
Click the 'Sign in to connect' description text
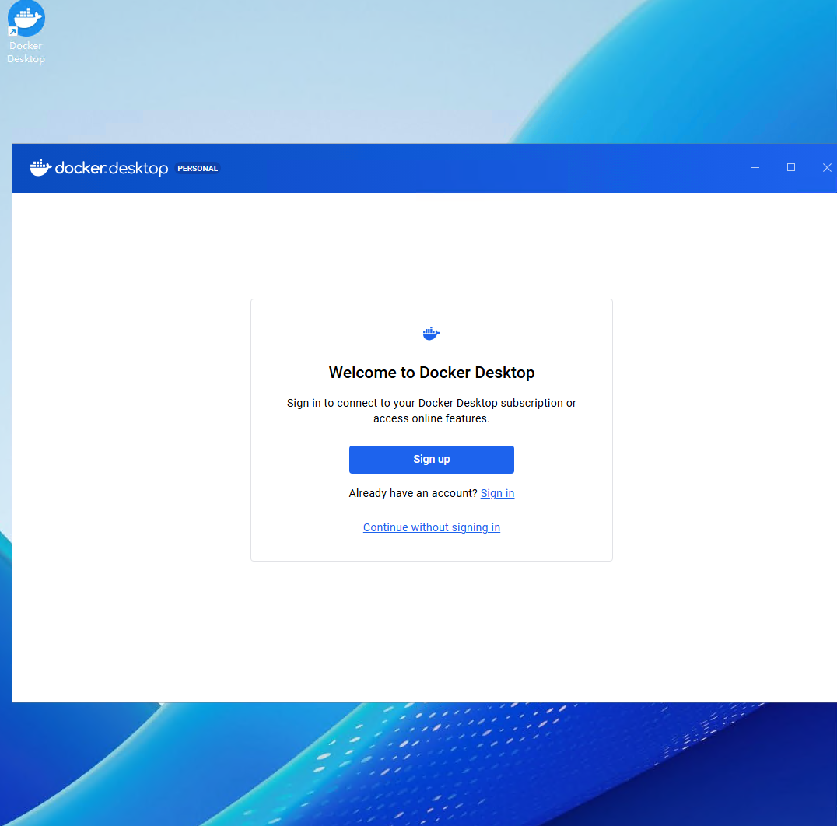(431, 411)
